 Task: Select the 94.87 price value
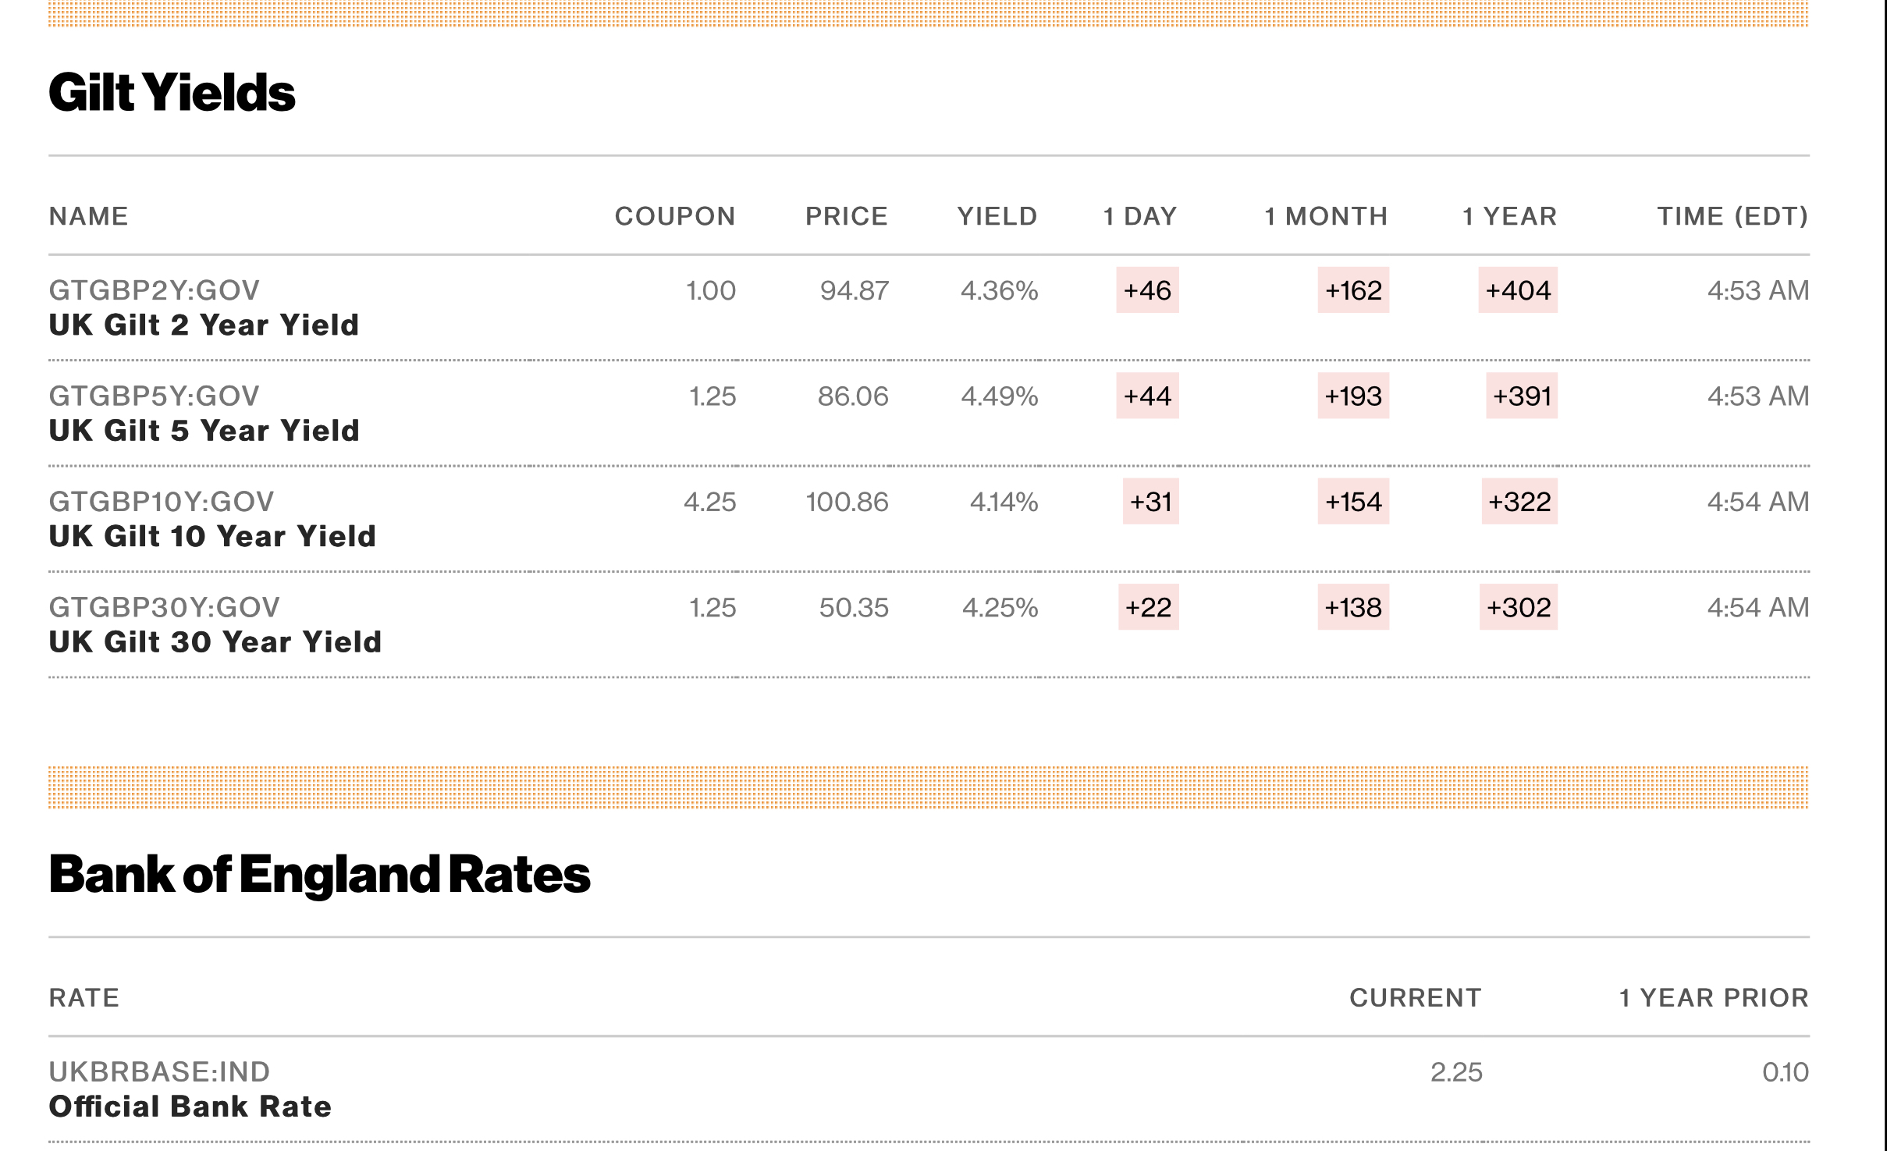(854, 290)
